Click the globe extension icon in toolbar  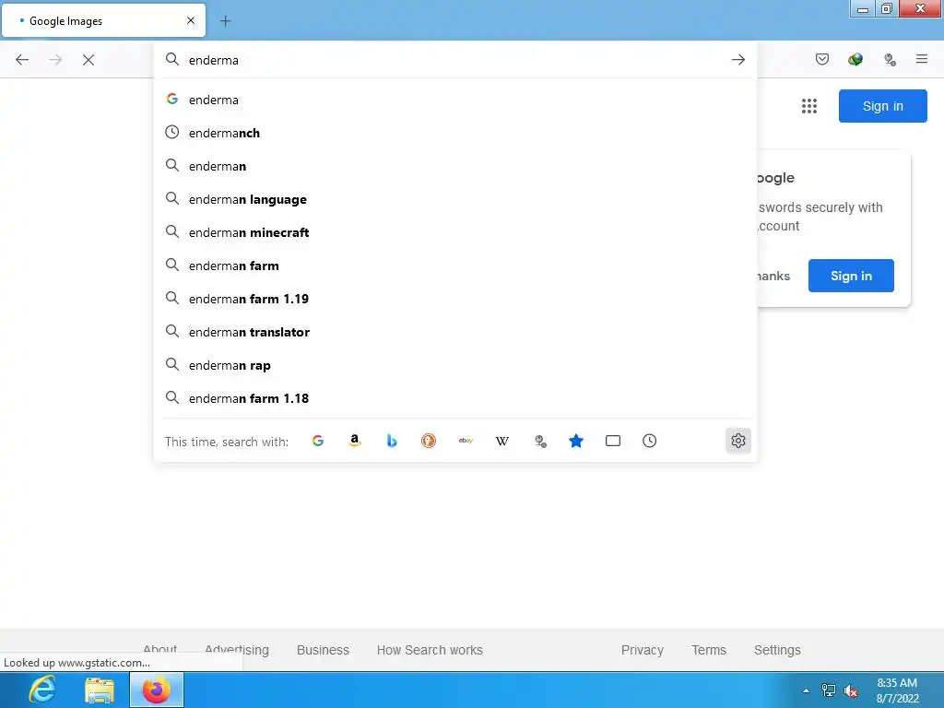click(x=855, y=59)
